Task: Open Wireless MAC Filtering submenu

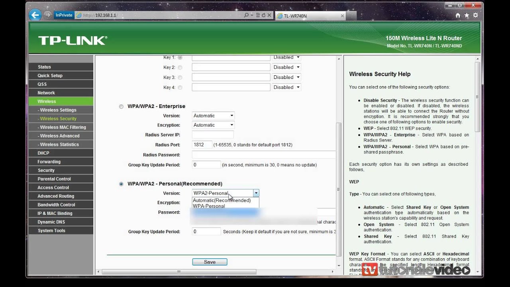Action: pyautogui.click(x=61, y=127)
